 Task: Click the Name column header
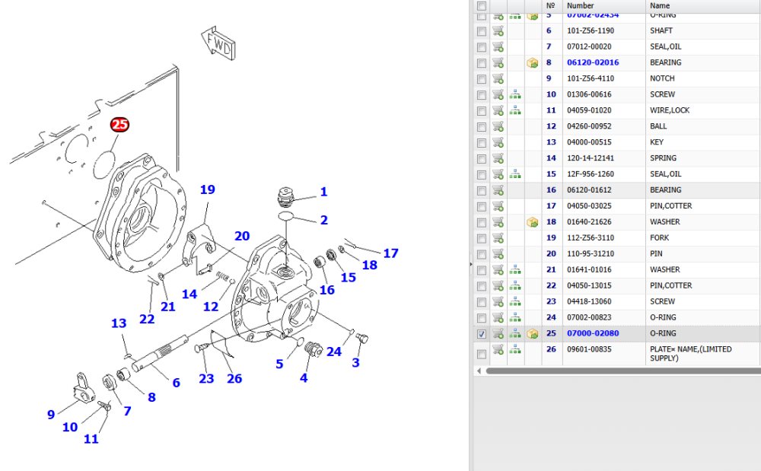(702, 6)
